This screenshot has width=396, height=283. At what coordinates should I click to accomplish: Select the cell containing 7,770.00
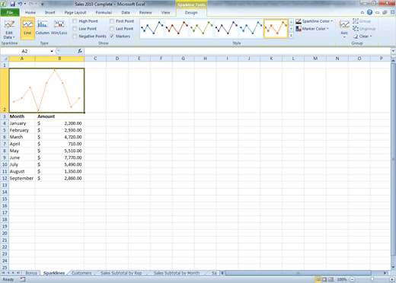tap(59, 157)
